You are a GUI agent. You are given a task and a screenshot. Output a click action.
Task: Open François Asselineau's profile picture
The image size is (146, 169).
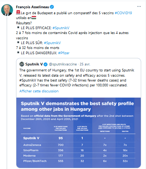point(7,10)
